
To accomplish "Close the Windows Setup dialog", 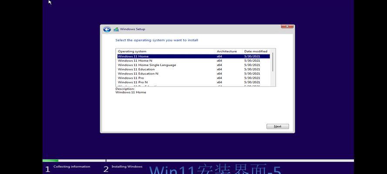I will [x=287, y=27].
